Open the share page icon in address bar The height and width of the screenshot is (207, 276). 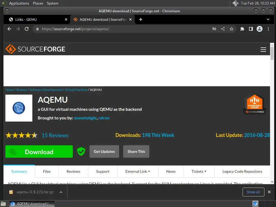[x=223, y=29]
